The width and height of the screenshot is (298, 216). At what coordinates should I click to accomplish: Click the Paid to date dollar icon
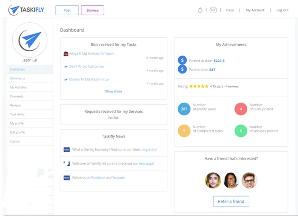(x=182, y=69)
